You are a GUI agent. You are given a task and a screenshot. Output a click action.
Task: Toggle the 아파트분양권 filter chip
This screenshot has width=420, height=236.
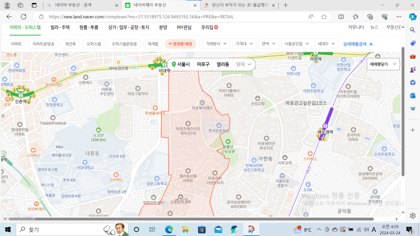coord(43,44)
